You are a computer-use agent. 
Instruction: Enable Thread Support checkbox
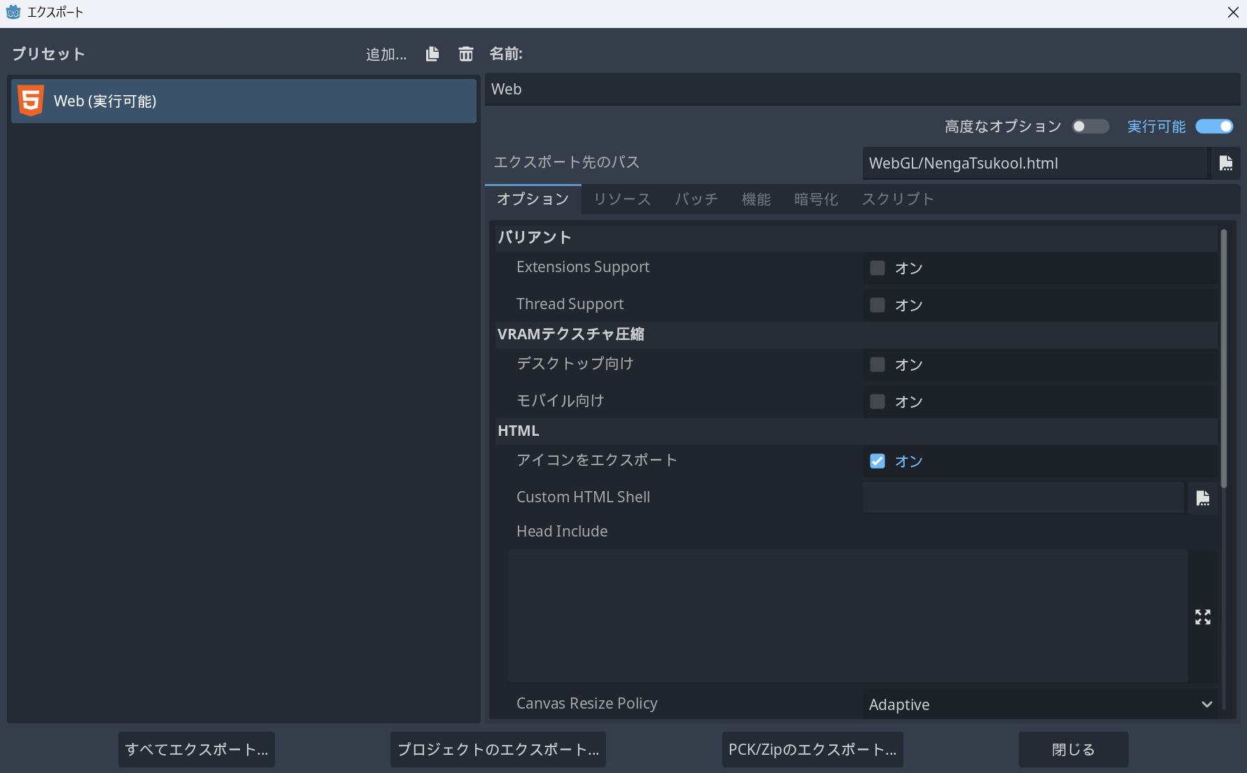pyautogui.click(x=878, y=305)
